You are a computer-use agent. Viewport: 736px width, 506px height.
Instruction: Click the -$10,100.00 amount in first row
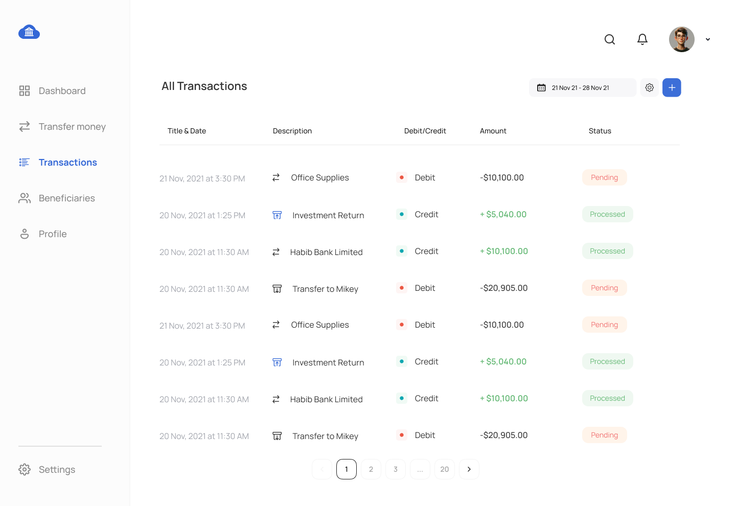point(502,177)
